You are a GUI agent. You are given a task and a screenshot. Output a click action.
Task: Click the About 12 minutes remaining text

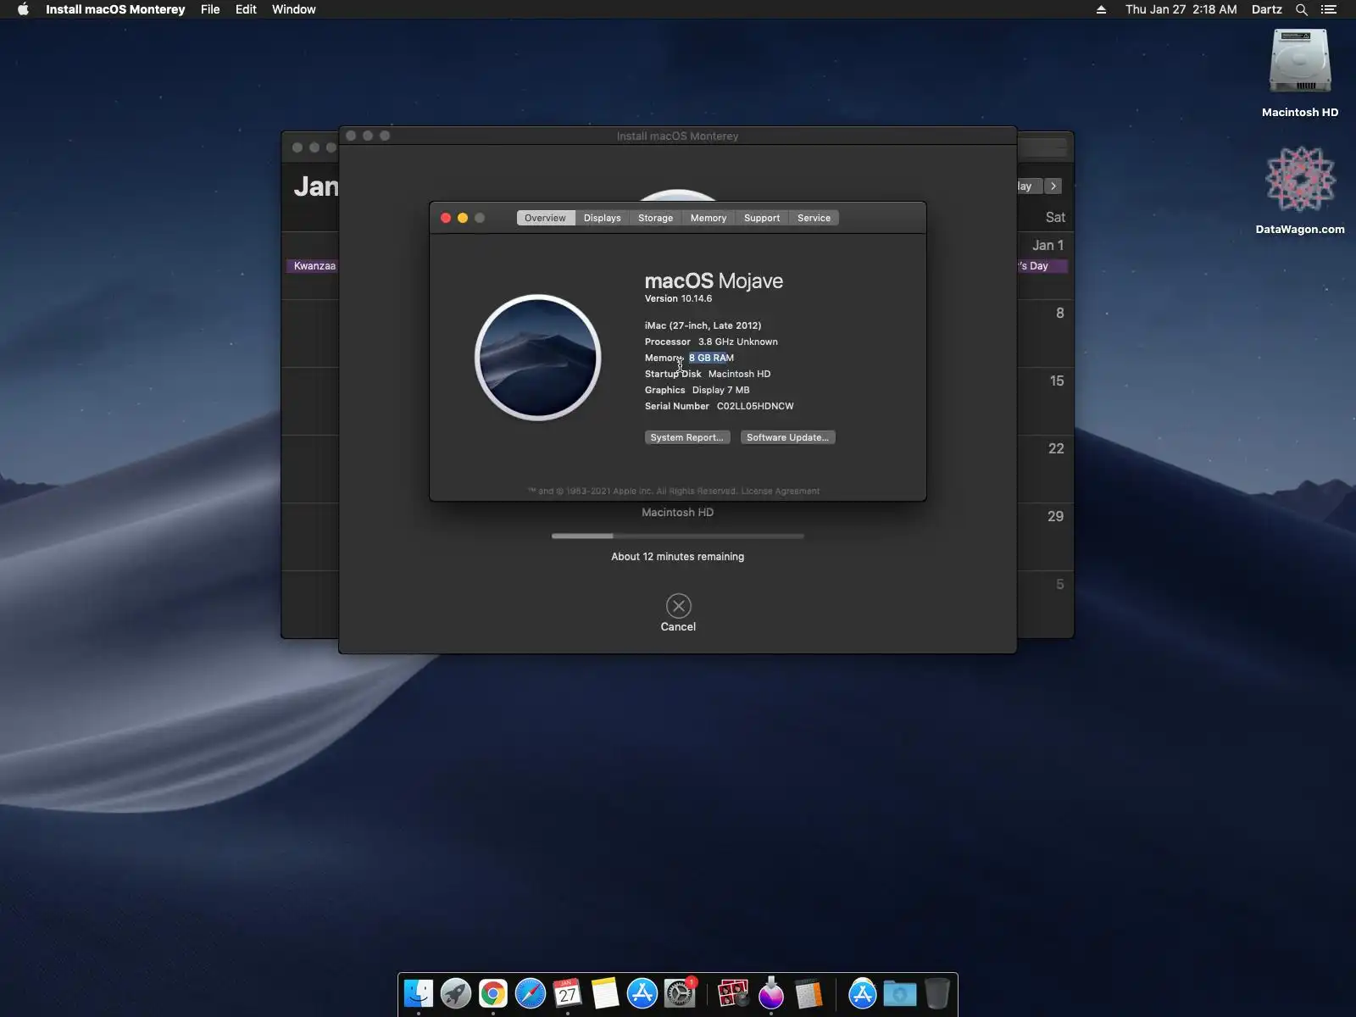click(678, 557)
